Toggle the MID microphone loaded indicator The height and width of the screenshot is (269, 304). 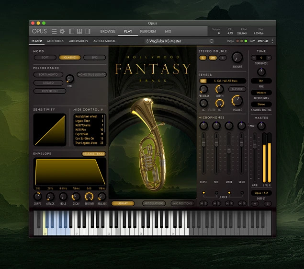pyautogui.click(x=216, y=193)
